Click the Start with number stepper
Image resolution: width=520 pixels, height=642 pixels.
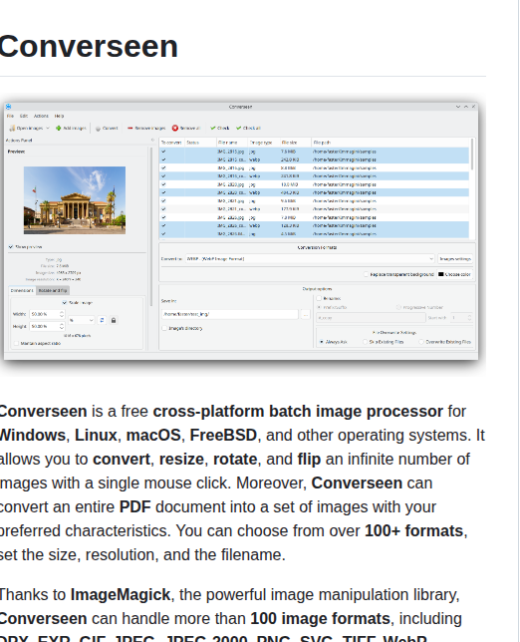point(469,318)
